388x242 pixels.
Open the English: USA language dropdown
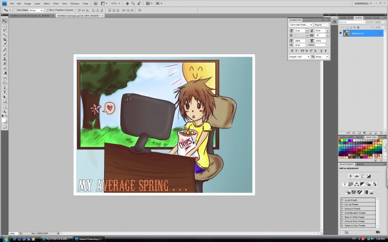coord(299,57)
